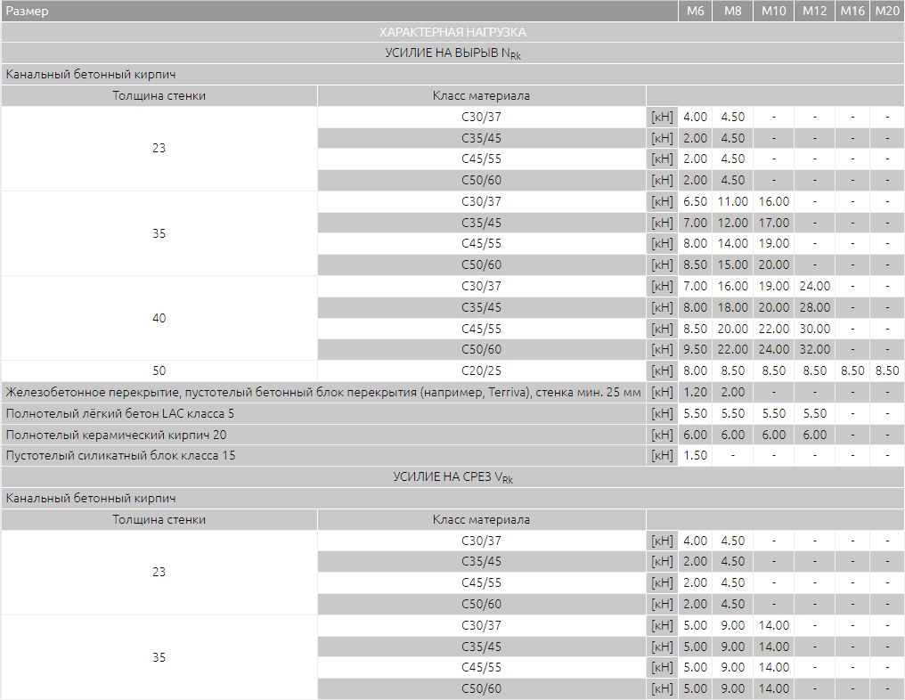Screen dimensions: 905x700
Task: Select the M16 column header
Action: pyautogui.click(x=852, y=11)
